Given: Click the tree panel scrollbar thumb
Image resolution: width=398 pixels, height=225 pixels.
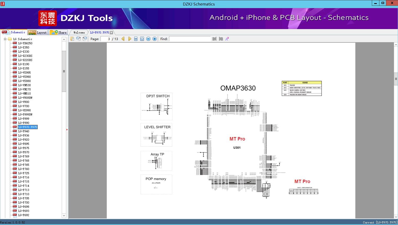Looking at the screenshot, I should click(64, 71).
